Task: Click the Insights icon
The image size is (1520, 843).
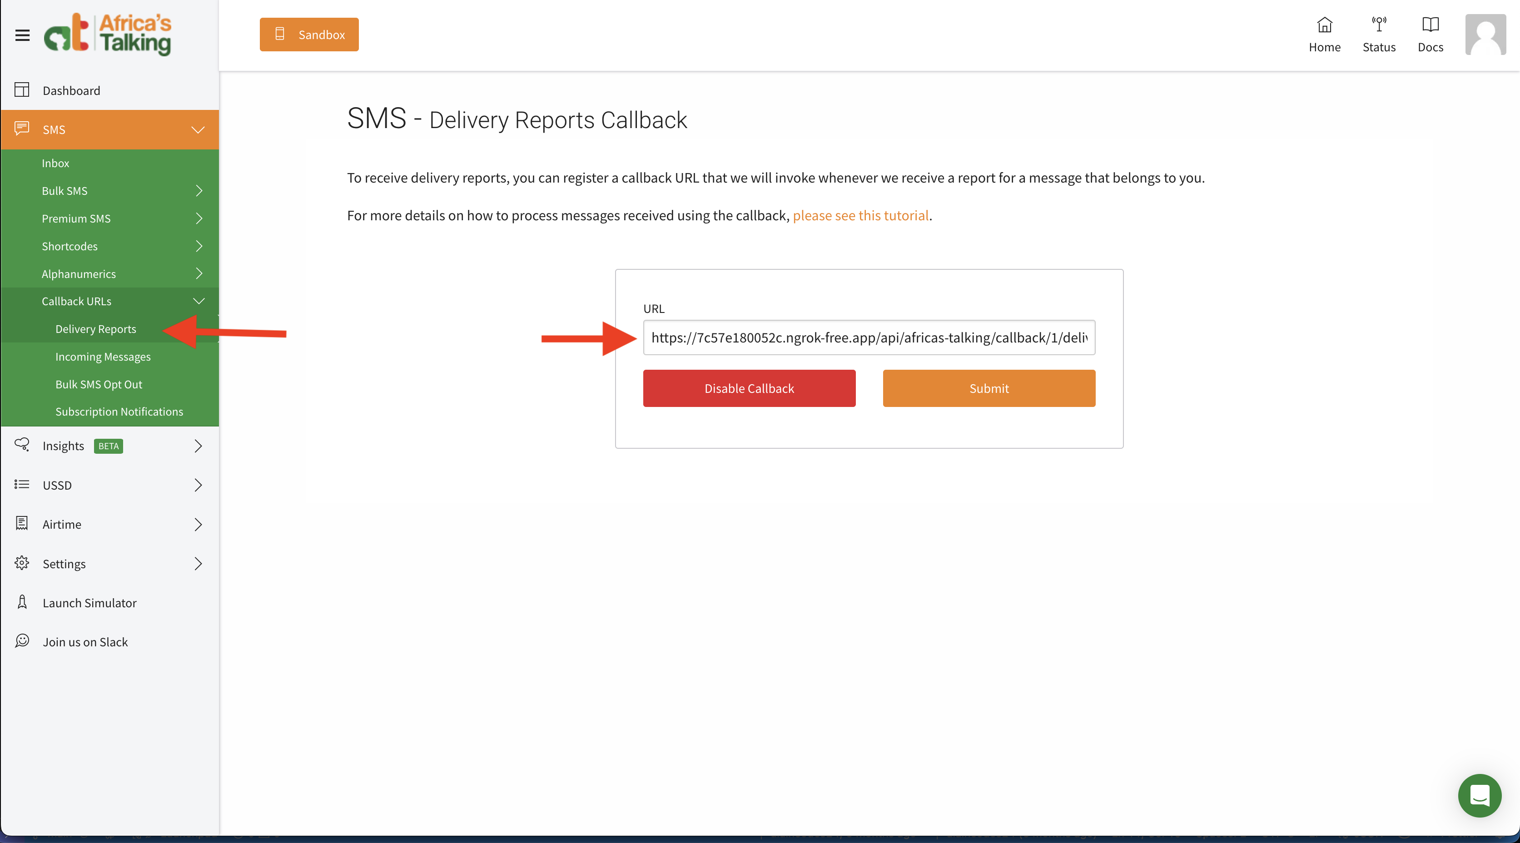Action: [22, 445]
